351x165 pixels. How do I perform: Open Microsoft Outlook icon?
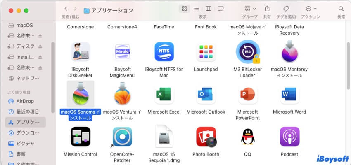point(206,95)
